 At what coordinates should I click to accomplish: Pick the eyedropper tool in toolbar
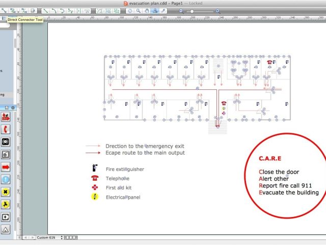pos(163,10)
